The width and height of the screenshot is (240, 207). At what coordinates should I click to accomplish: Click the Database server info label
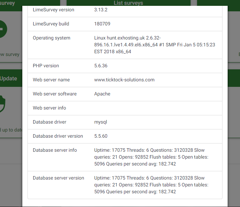click(x=55, y=150)
